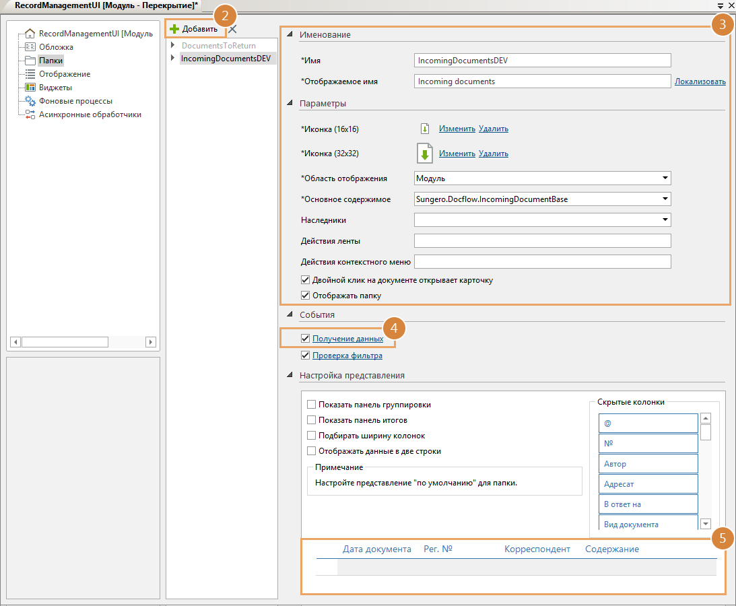Select the Дата документа column header
This screenshot has width=736, height=606.
point(376,549)
